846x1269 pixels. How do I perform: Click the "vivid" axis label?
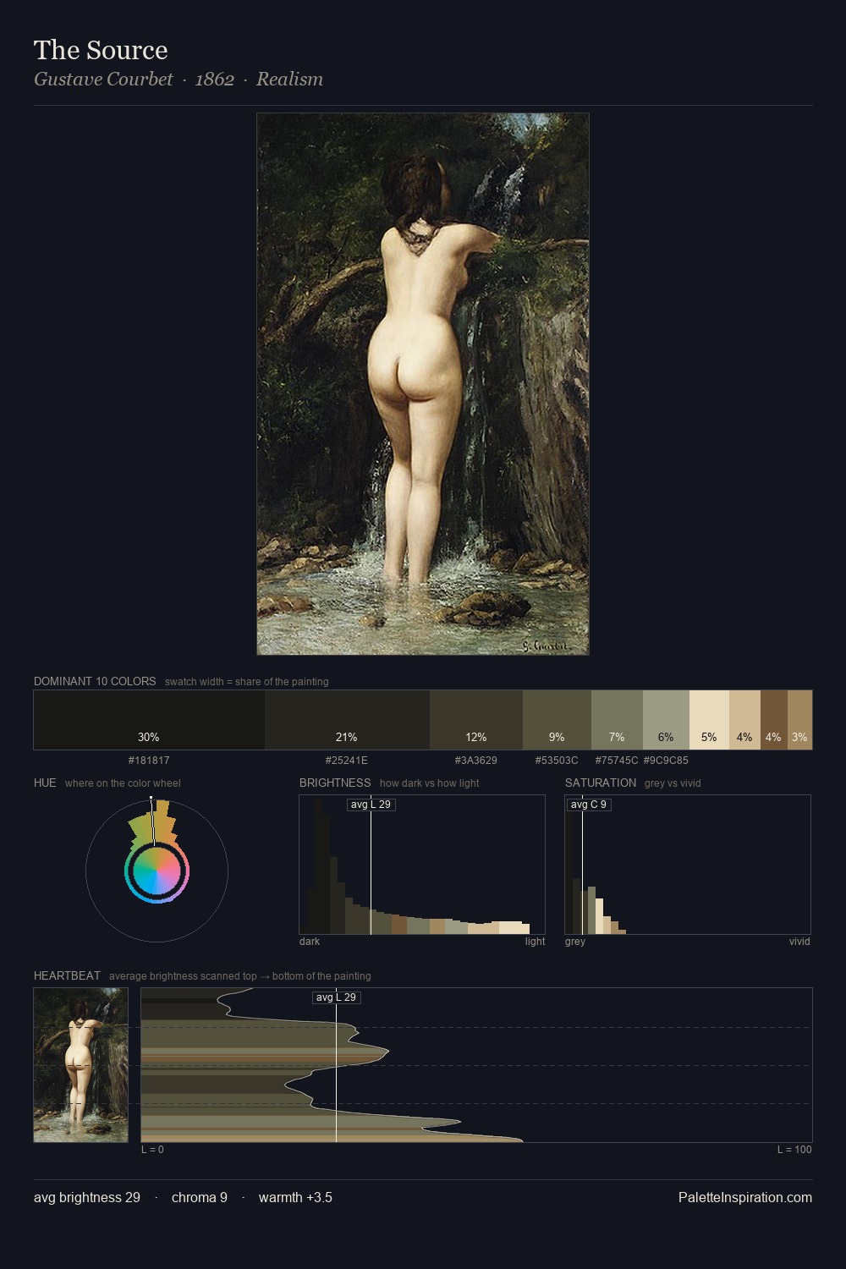[799, 942]
